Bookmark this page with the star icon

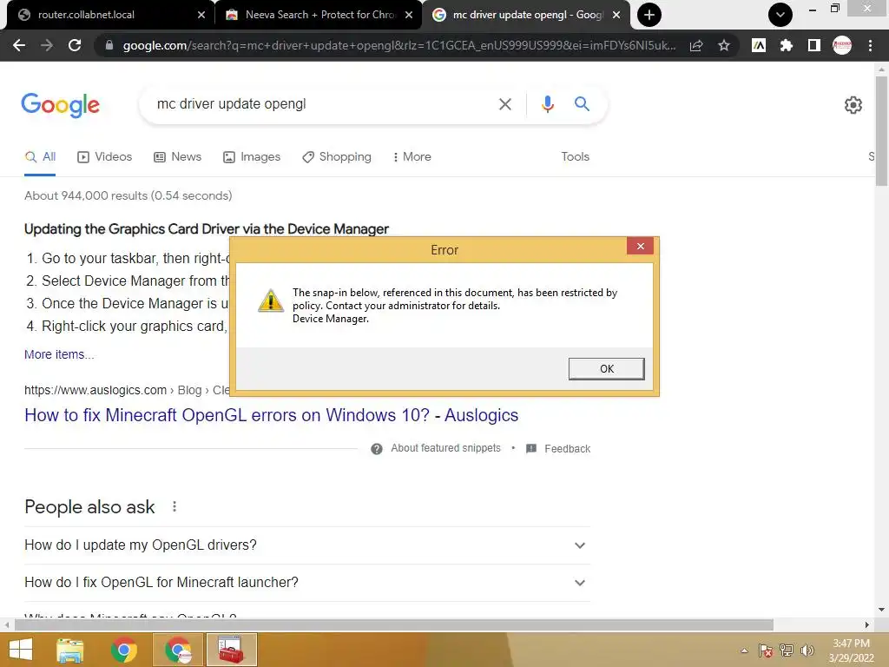pyautogui.click(x=724, y=45)
